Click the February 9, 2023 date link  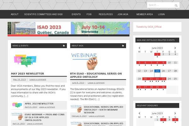pos(79,116)
